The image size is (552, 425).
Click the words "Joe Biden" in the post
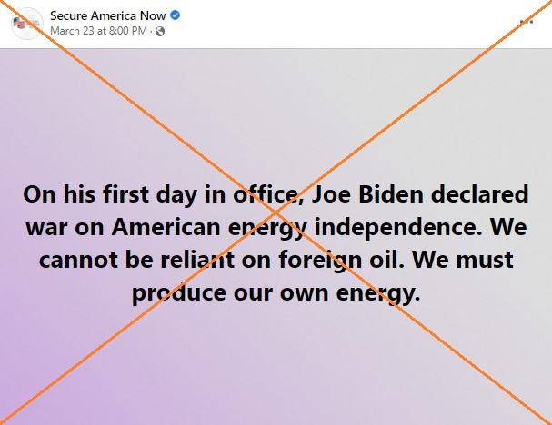(x=367, y=194)
